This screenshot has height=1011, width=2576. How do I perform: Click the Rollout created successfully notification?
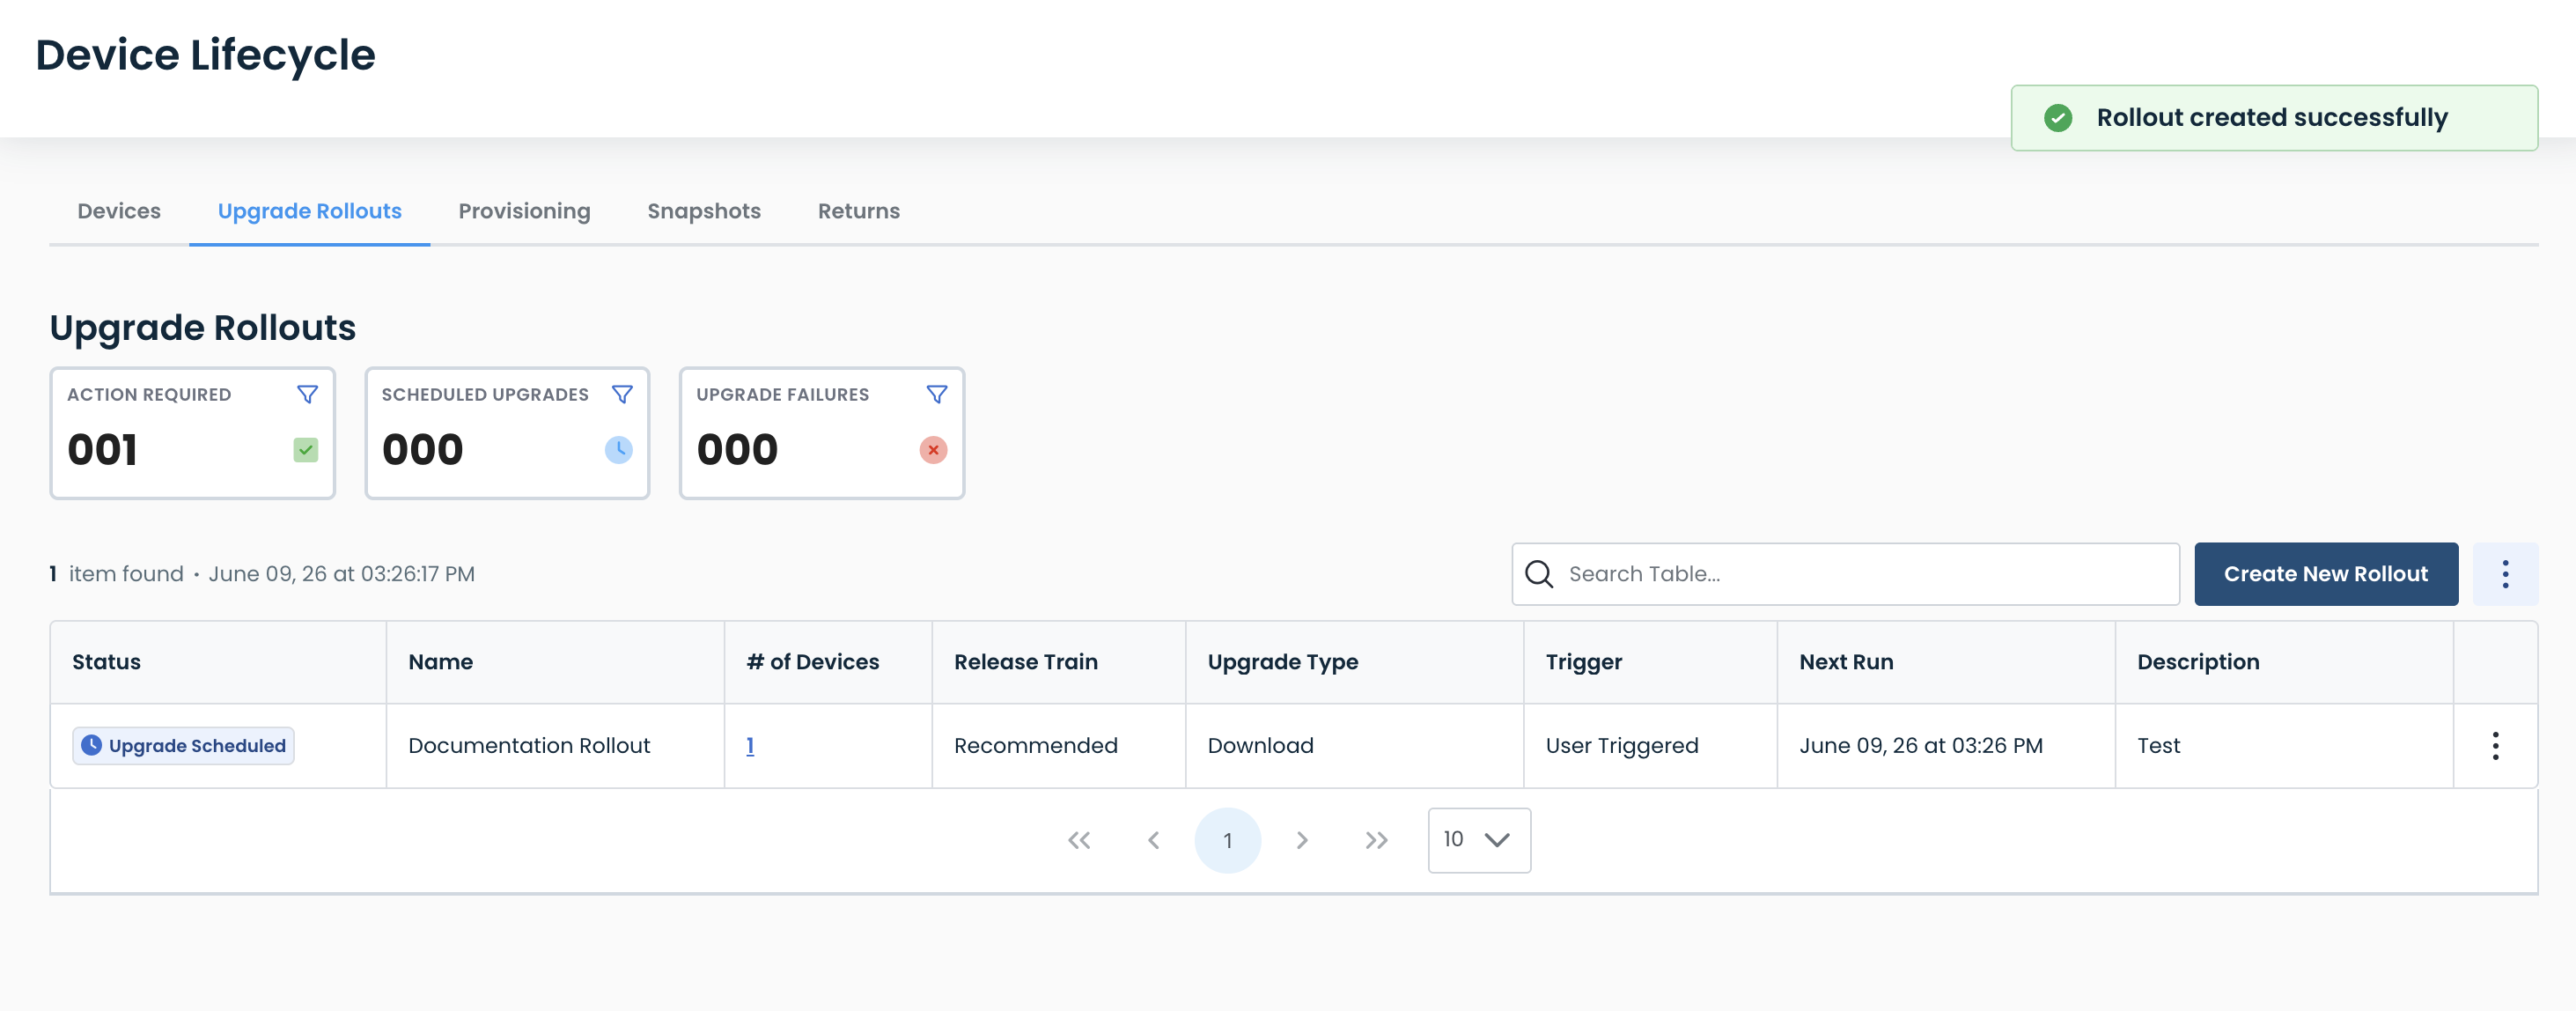[2274, 118]
